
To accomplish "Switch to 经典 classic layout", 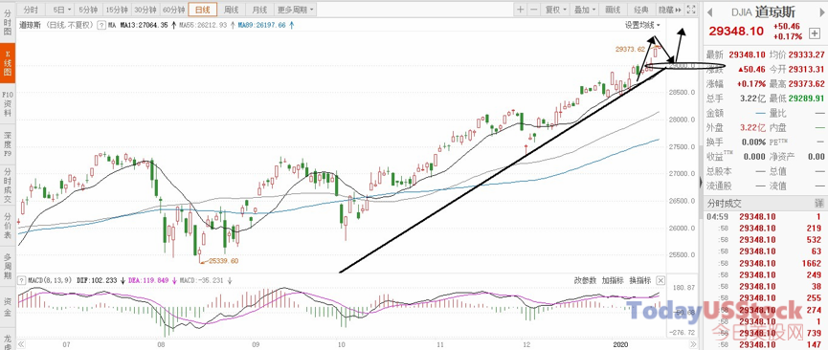I will tap(641, 10).
